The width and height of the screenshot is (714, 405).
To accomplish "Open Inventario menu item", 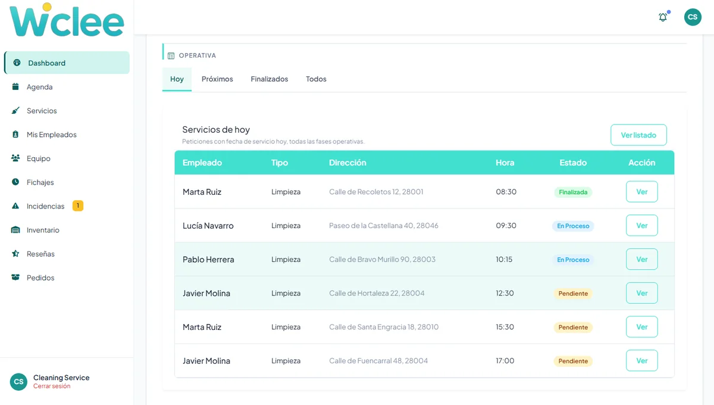I will pos(67,229).
